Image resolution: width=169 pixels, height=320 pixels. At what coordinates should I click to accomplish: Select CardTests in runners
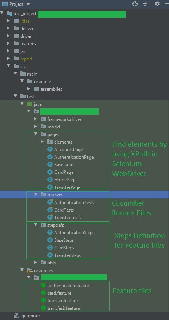(x=64, y=210)
